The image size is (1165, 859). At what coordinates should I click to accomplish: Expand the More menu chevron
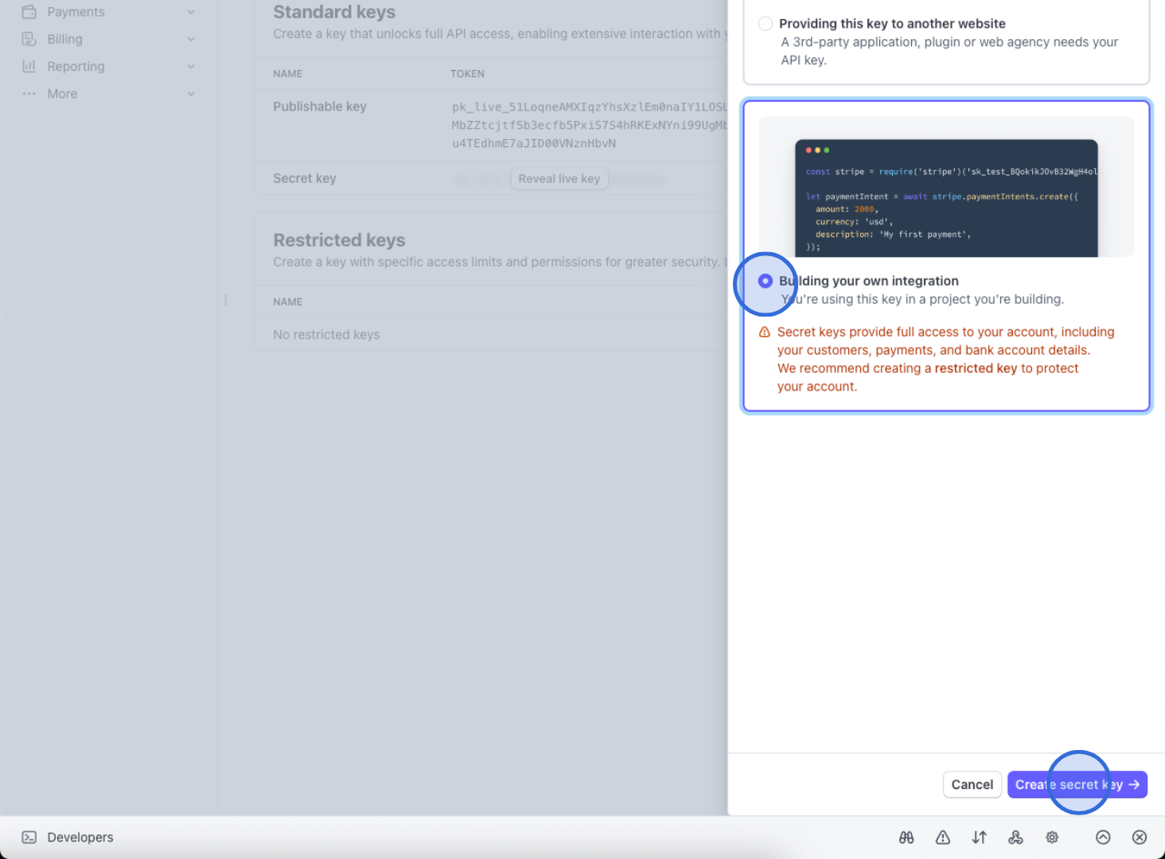pyautogui.click(x=191, y=94)
